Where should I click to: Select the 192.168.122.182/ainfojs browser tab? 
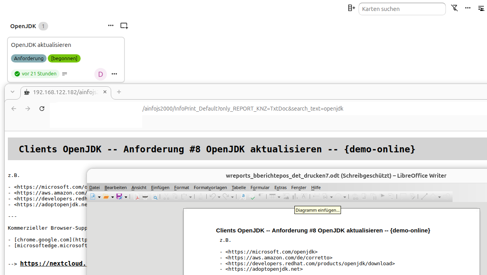(65, 92)
